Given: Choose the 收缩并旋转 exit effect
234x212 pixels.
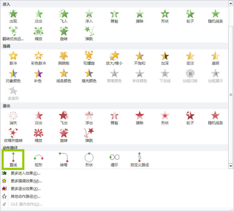Looking at the screenshot, I should click(13, 135).
